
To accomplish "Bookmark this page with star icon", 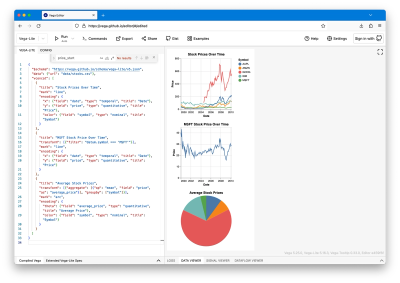I will coord(323,26).
